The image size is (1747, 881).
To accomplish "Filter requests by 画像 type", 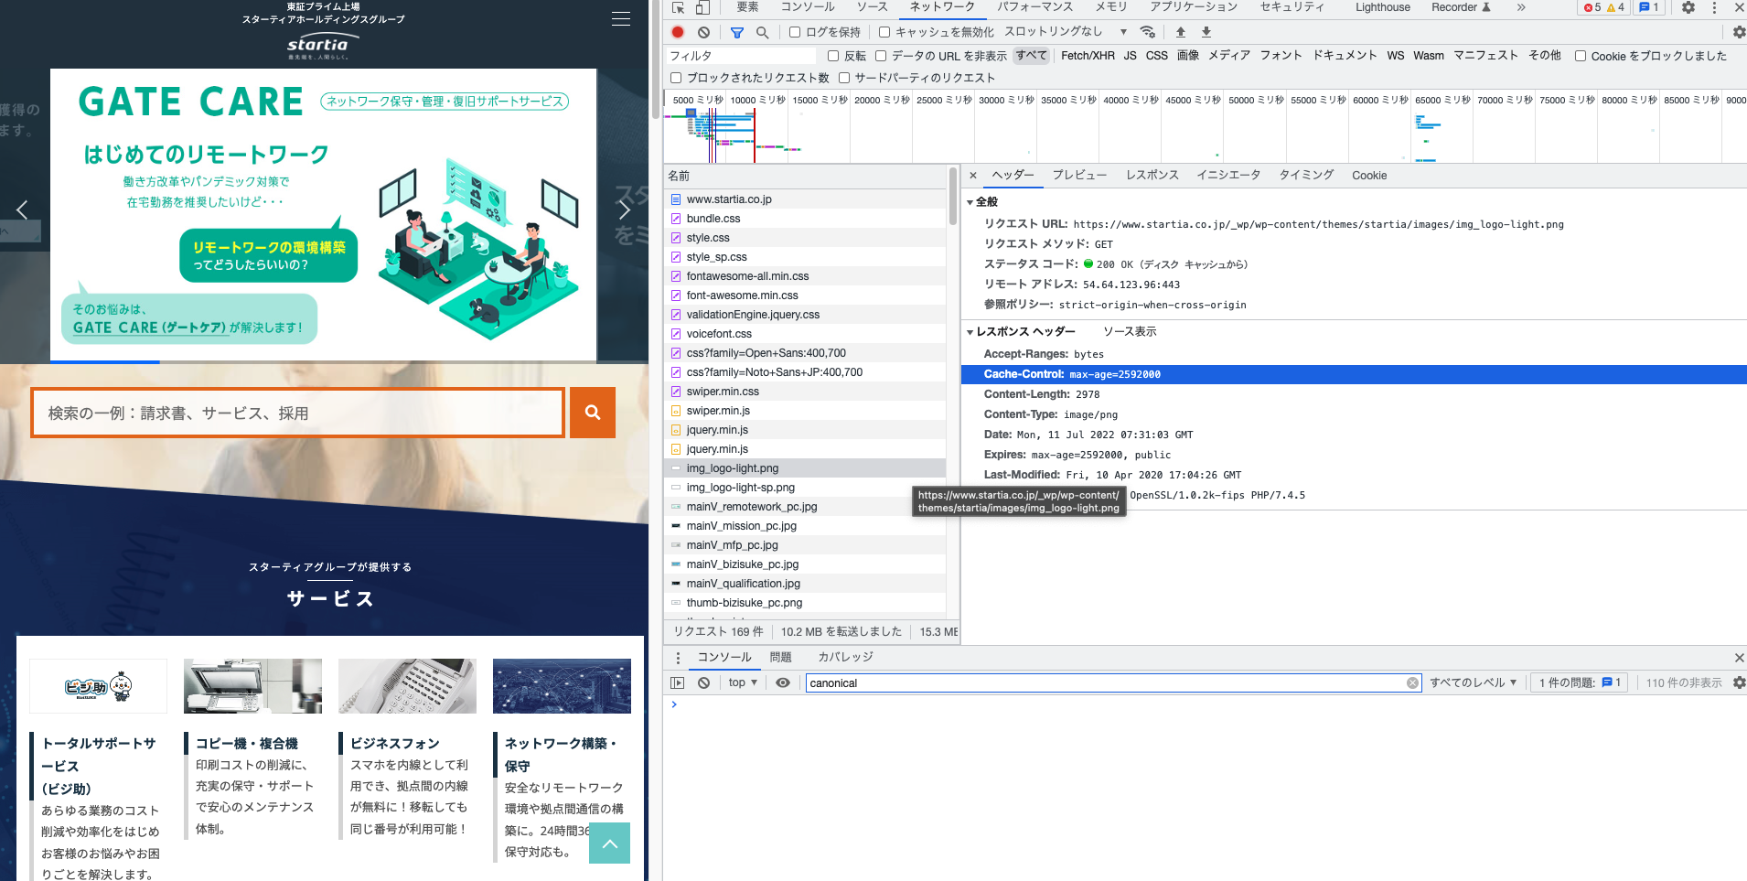I will pyautogui.click(x=1188, y=56).
